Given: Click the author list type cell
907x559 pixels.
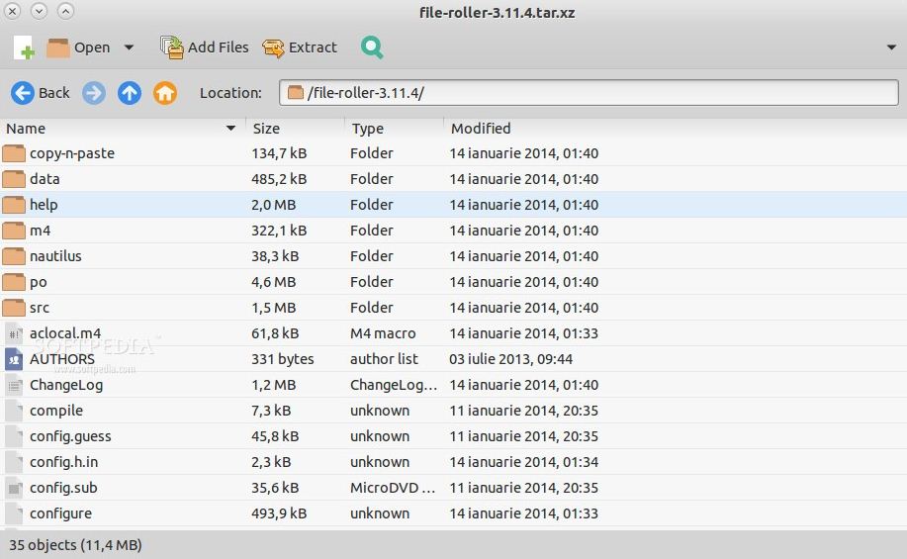Looking at the screenshot, I should pyautogui.click(x=384, y=359).
